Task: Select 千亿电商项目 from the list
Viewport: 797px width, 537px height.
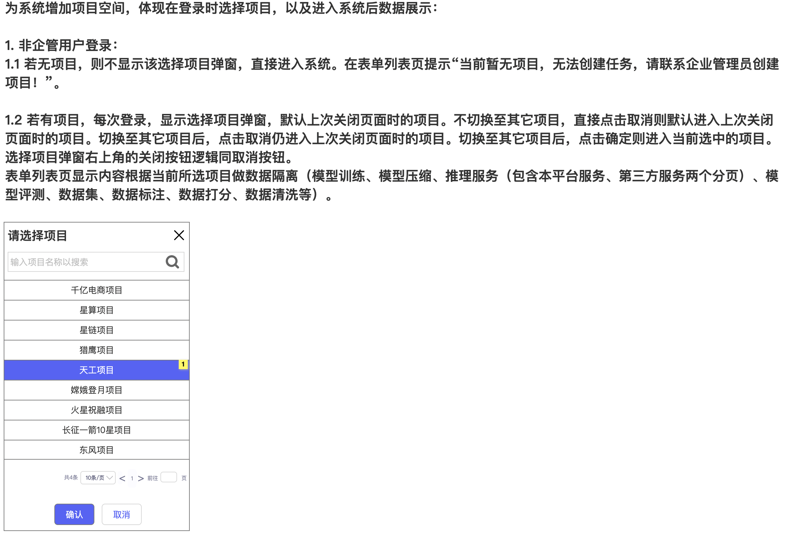Action: click(x=97, y=290)
